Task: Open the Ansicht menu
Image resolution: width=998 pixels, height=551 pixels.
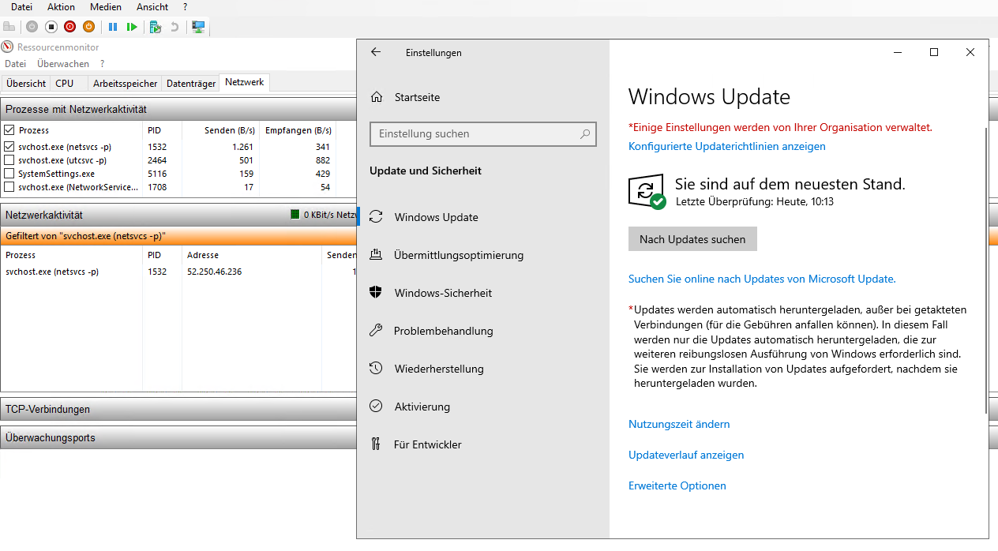Action: (x=152, y=6)
